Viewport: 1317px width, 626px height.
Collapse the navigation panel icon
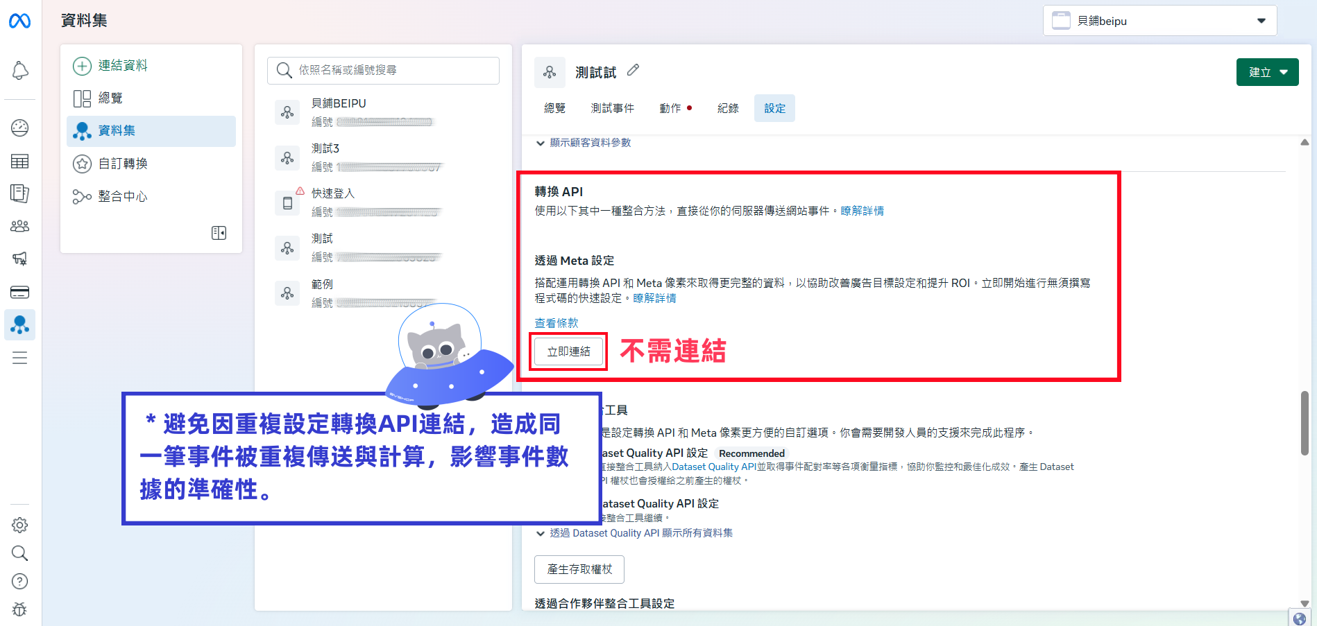tap(219, 233)
